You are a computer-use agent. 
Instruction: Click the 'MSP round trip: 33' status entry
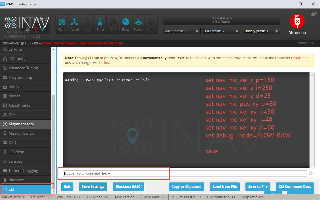[186, 197]
